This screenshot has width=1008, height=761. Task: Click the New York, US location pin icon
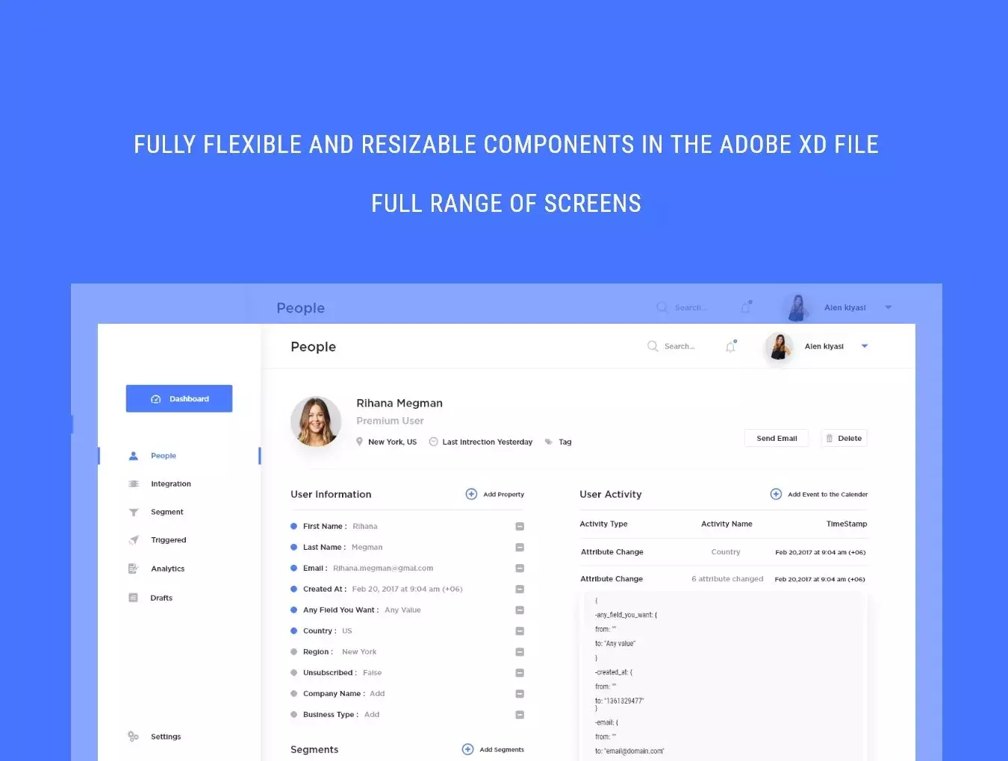pyautogui.click(x=359, y=442)
